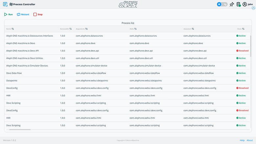
Task: Click the hamburger menu icon
Action: point(5,4)
